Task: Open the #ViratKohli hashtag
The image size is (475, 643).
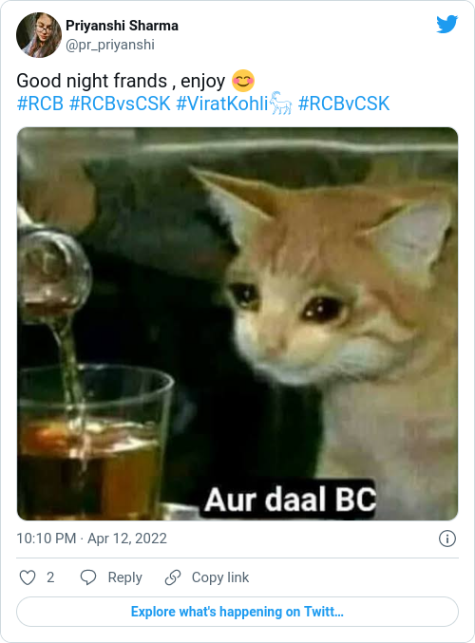Action: 222,104
